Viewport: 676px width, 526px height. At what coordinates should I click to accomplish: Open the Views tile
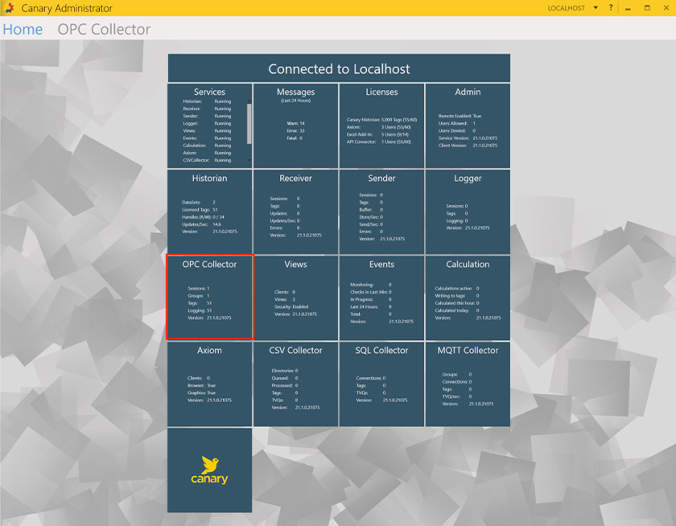tap(296, 298)
